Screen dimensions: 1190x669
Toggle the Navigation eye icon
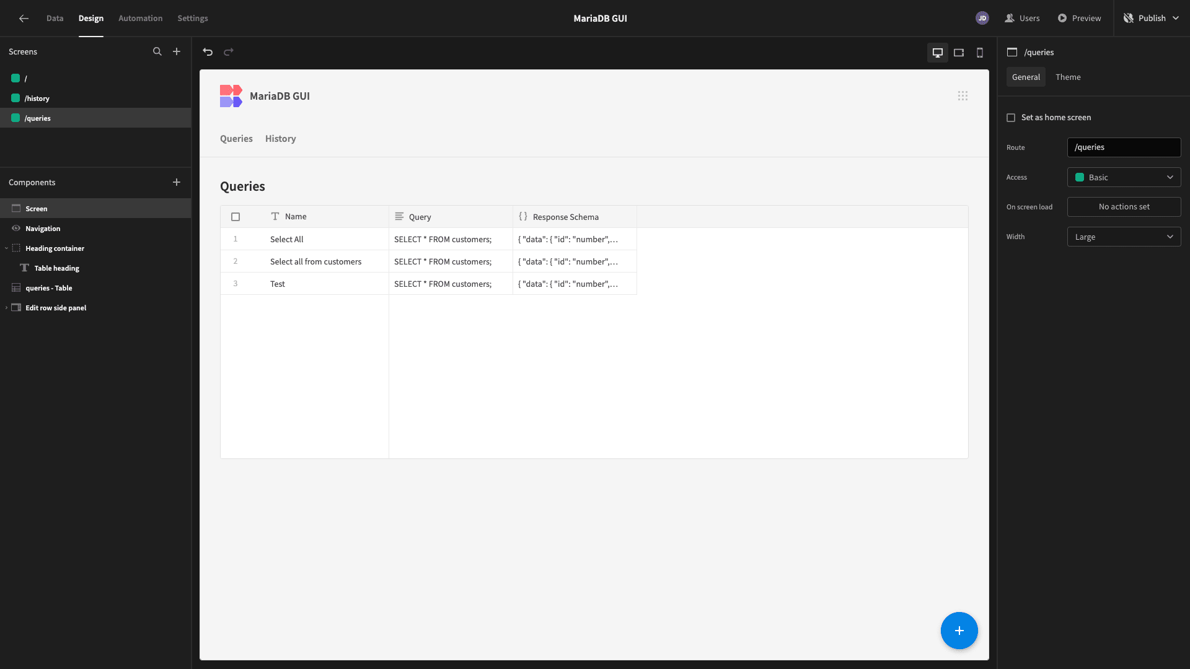tap(16, 229)
